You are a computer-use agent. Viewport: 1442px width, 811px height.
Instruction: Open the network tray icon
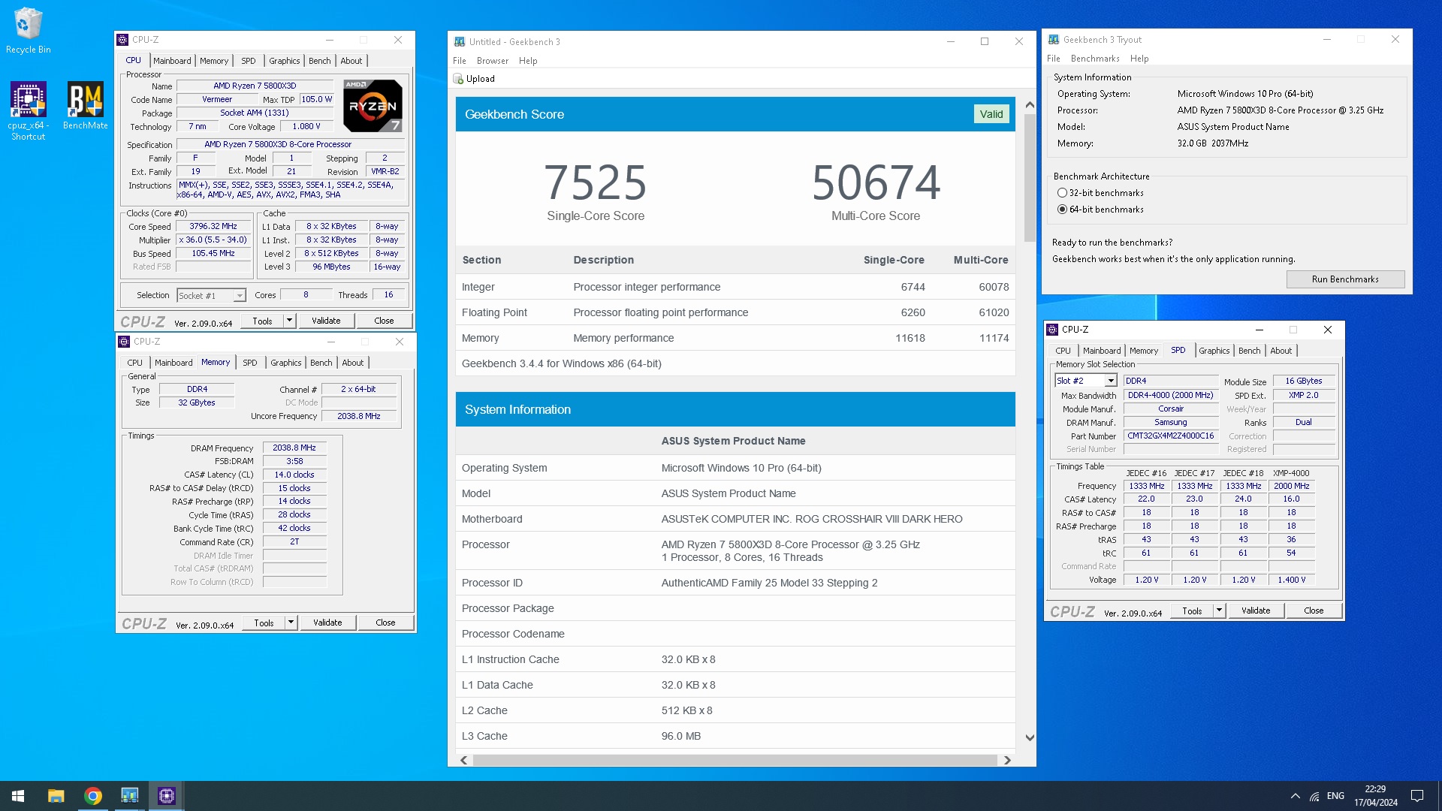1314,796
